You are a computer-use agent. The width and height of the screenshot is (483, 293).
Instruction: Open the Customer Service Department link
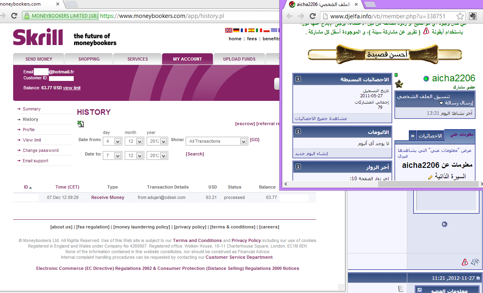(x=239, y=257)
